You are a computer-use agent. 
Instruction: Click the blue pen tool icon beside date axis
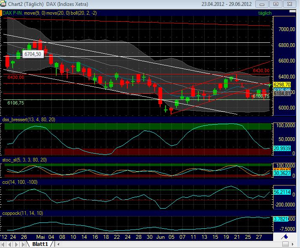point(284,237)
